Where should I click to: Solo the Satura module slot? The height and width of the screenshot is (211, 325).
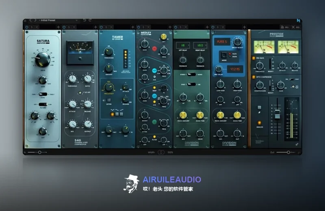[32, 27]
